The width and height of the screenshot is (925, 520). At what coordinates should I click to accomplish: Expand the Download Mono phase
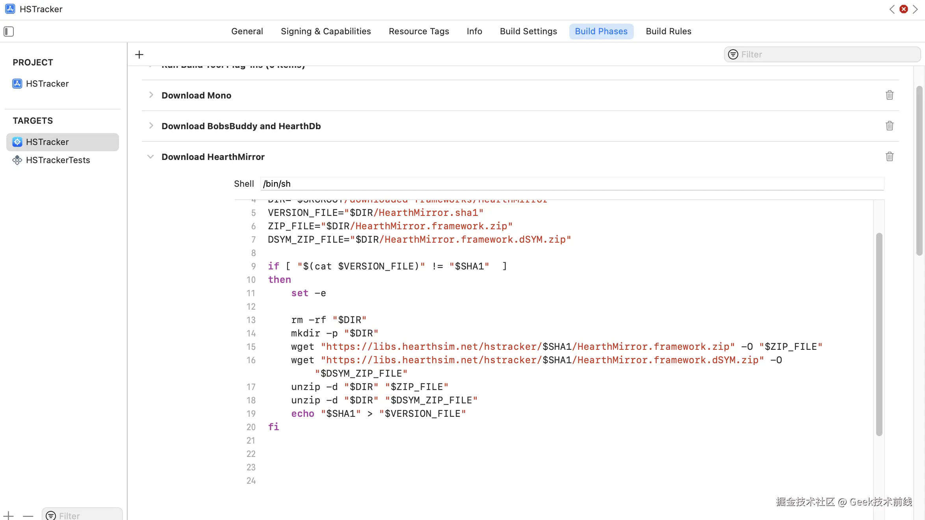(x=151, y=95)
